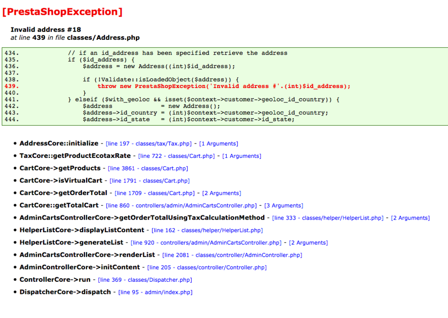Click 'CartCore->getProducts' stack entry

(60, 168)
